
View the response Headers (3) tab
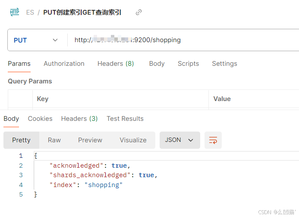coord(79,119)
